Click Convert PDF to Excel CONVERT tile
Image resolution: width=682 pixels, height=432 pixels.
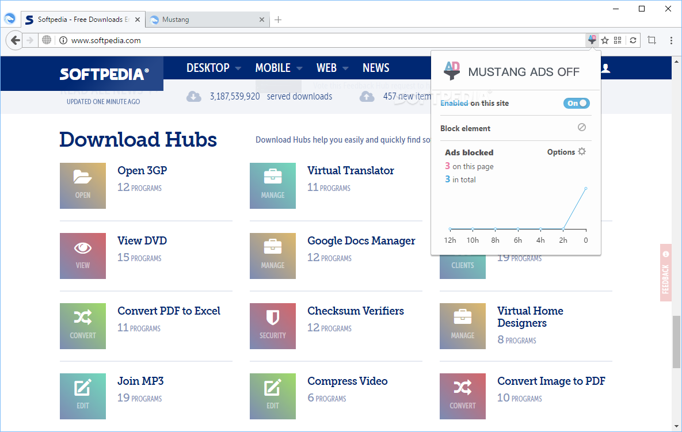pyautogui.click(x=83, y=326)
